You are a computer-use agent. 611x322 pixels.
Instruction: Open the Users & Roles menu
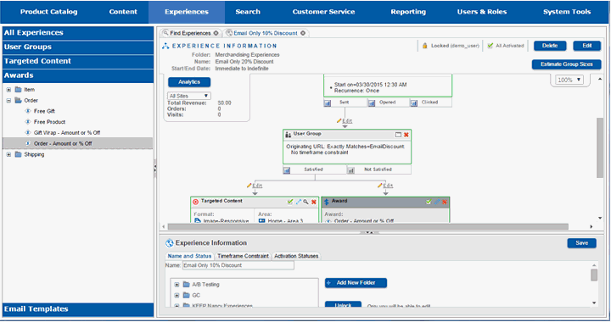(x=482, y=12)
